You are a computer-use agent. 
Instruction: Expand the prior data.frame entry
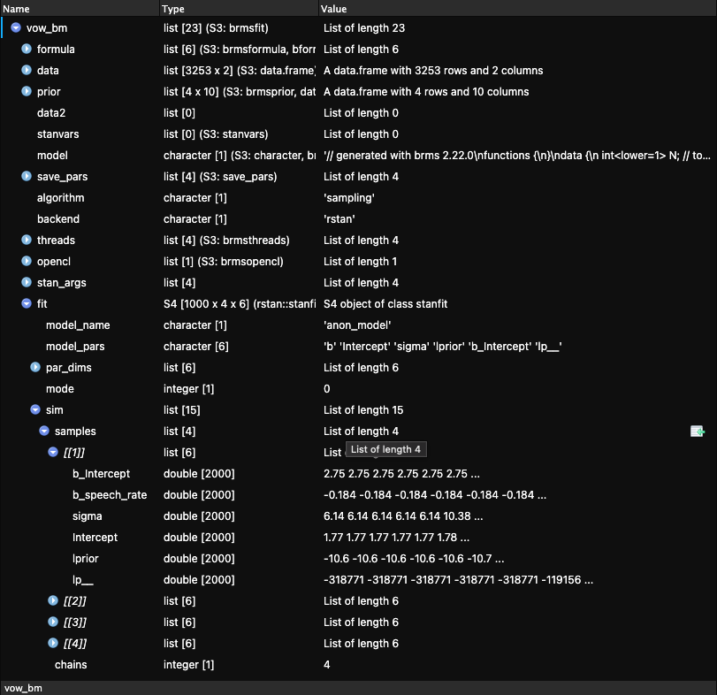pyautogui.click(x=27, y=91)
